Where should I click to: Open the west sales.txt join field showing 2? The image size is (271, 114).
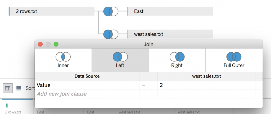point(206,85)
